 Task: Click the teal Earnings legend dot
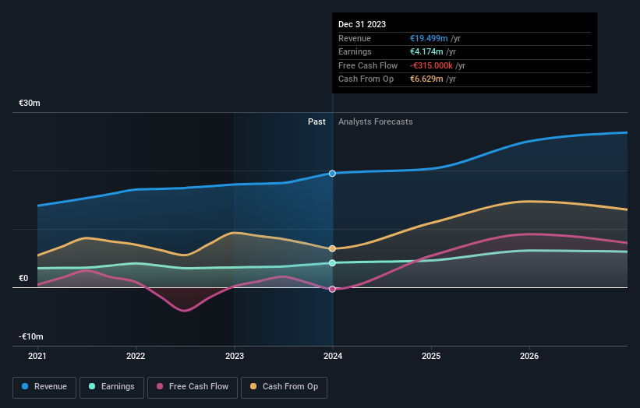pos(92,386)
